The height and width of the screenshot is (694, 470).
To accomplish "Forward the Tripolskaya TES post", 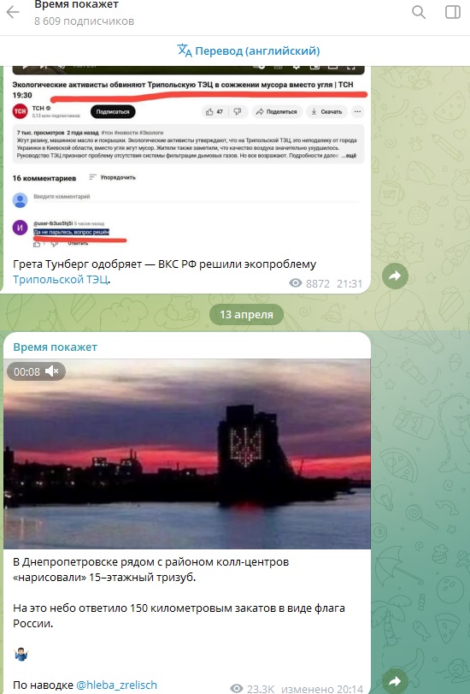I will pyautogui.click(x=395, y=276).
